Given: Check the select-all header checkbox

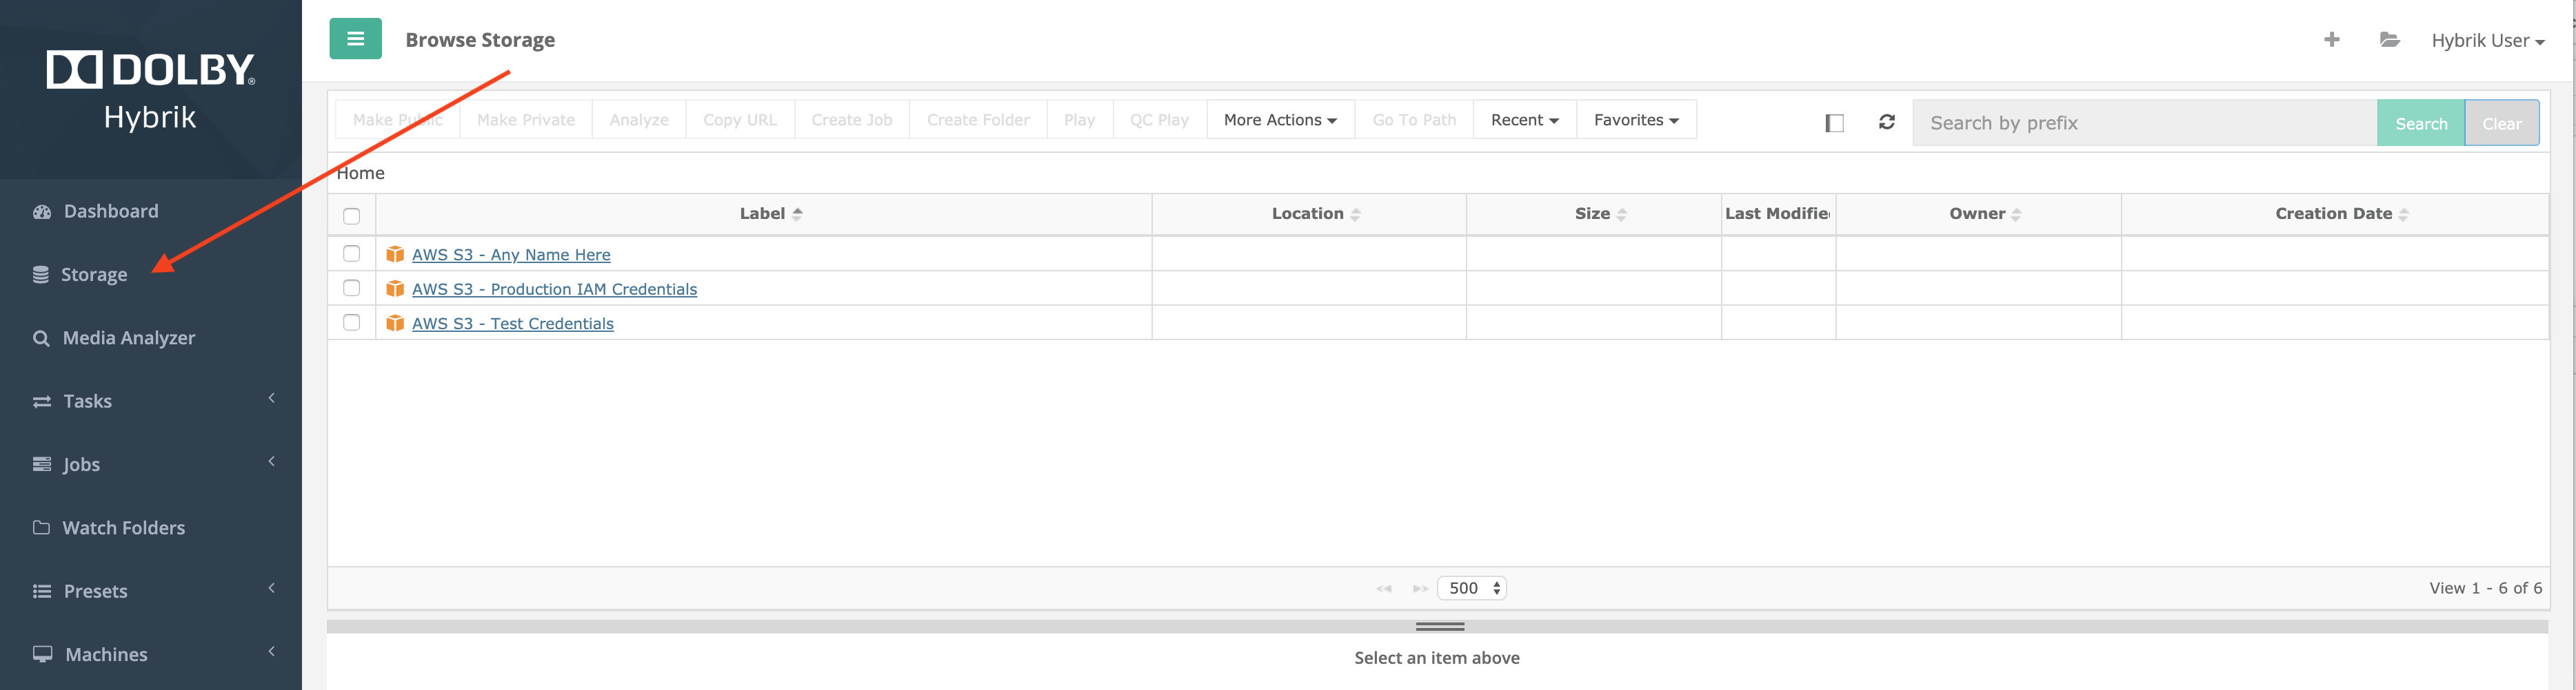Looking at the screenshot, I should pyautogui.click(x=351, y=216).
